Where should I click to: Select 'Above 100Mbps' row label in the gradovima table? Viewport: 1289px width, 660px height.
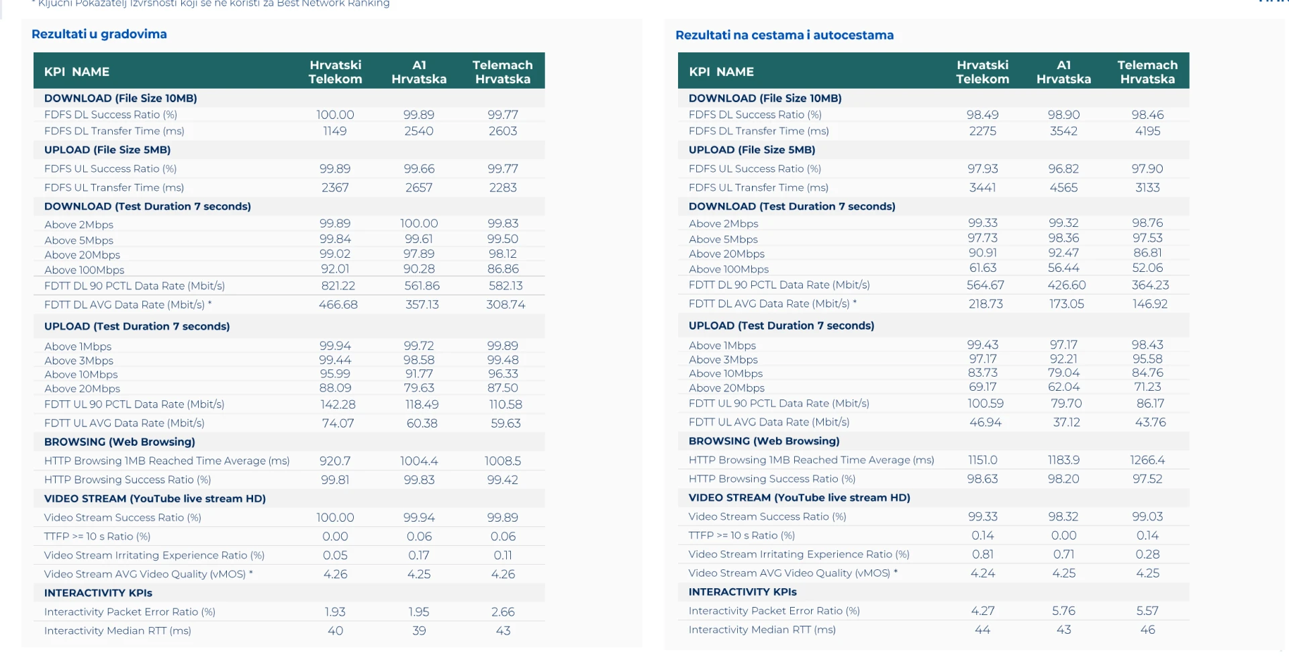[85, 270]
